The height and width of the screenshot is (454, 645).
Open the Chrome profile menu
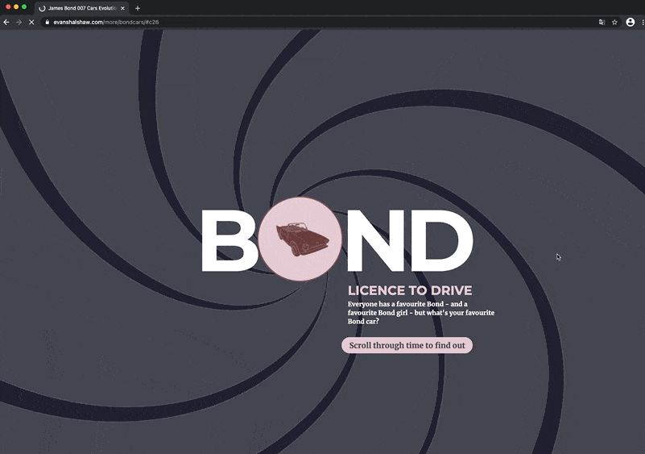[631, 23]
